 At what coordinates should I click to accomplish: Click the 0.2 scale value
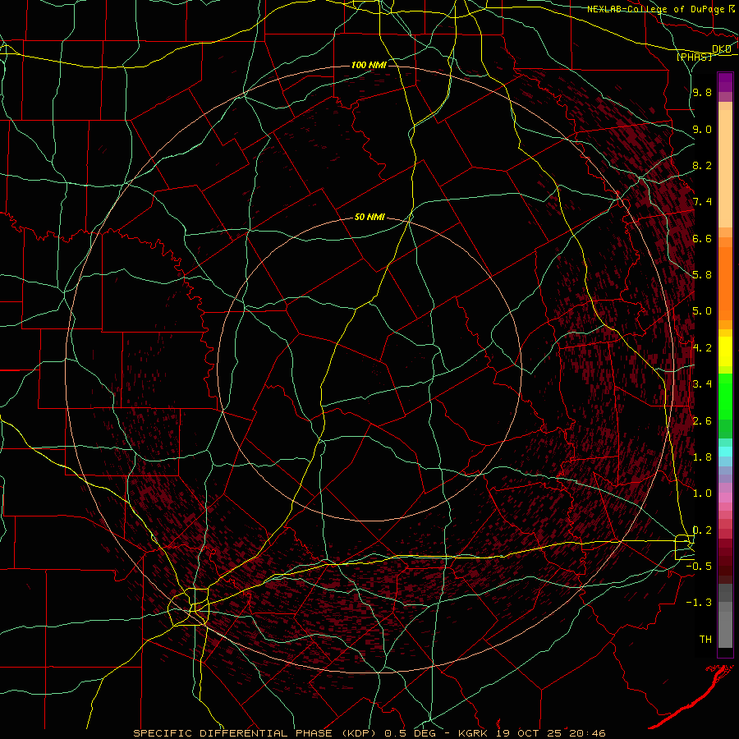(702, 530)
